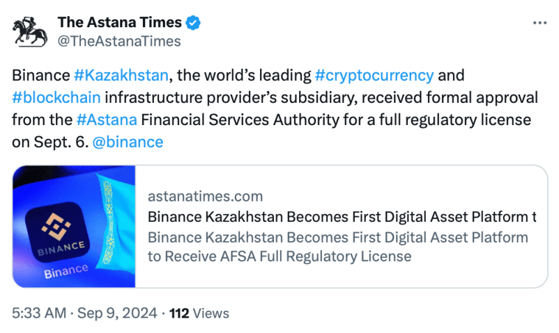Open the #Kazakhstan hashtag
Image resolution: width=559 pixels, height=333 pixels.
tap(122, 75)
